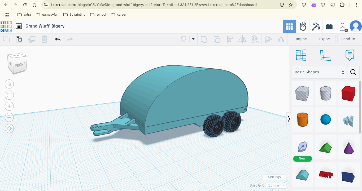Zoom in with the plus button
Viewport: 362px width, 191px height.
tap(9, 106)
